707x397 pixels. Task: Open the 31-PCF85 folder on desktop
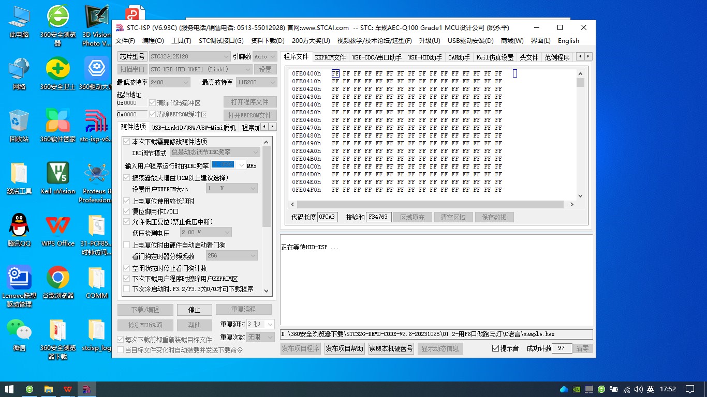pyautogui.click(x=97, y=234)
